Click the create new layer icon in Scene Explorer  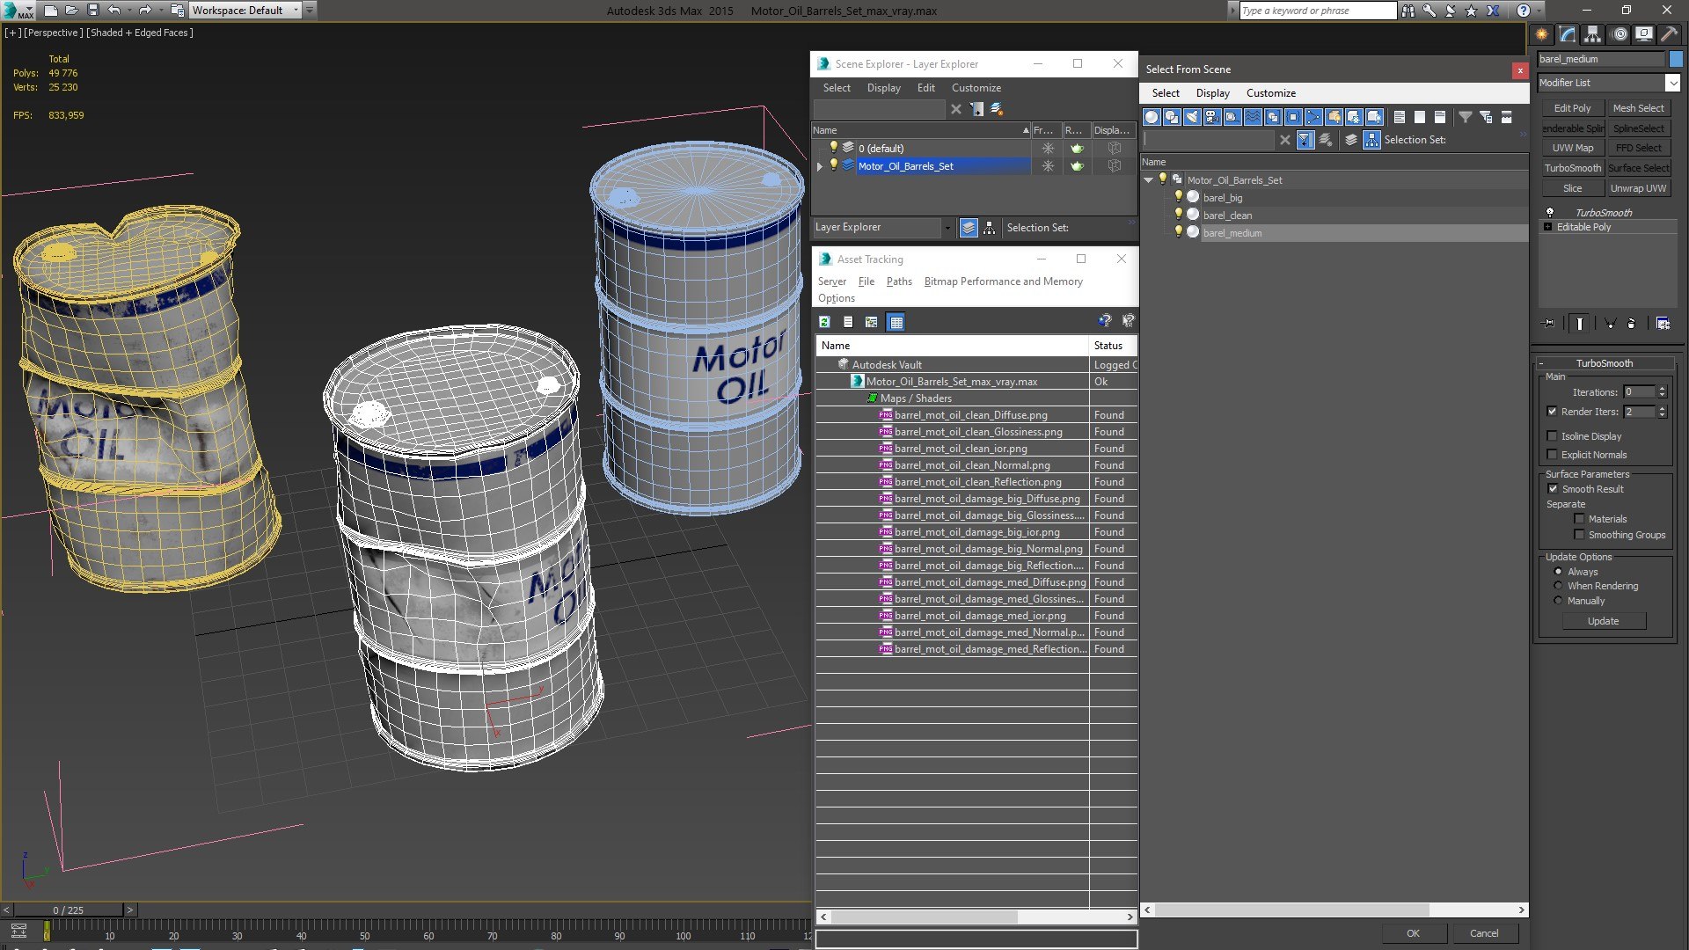pos(998,109)
